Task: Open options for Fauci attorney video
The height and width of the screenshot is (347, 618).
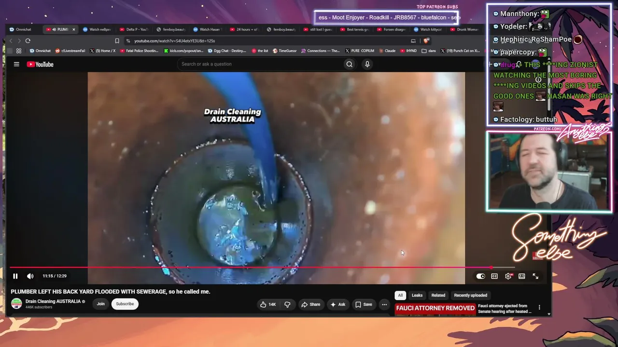Action: tap(539, 307)
